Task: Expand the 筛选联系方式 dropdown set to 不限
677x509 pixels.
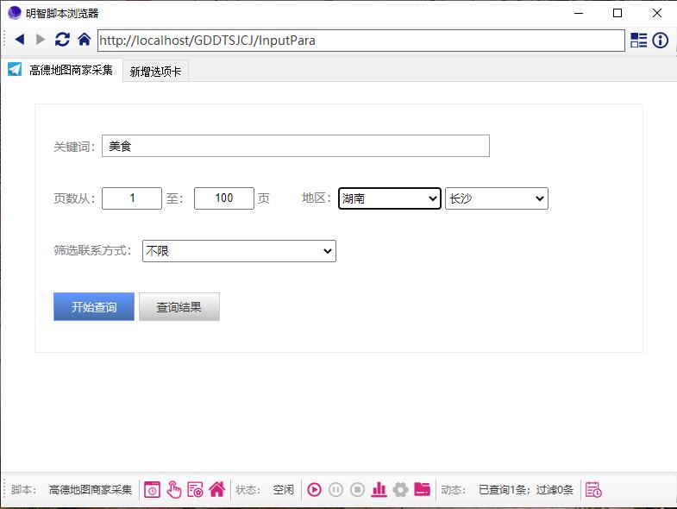Action: pos(239,251)
